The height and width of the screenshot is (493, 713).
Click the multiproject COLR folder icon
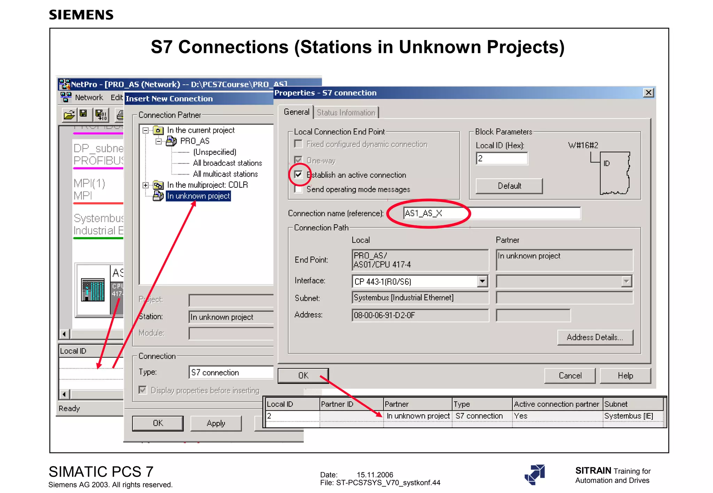(x=158, y=185)
